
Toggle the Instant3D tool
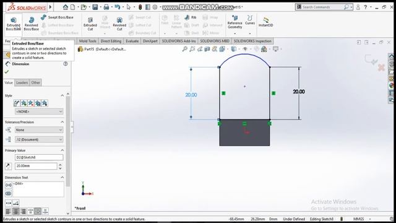tap(265, 22)
